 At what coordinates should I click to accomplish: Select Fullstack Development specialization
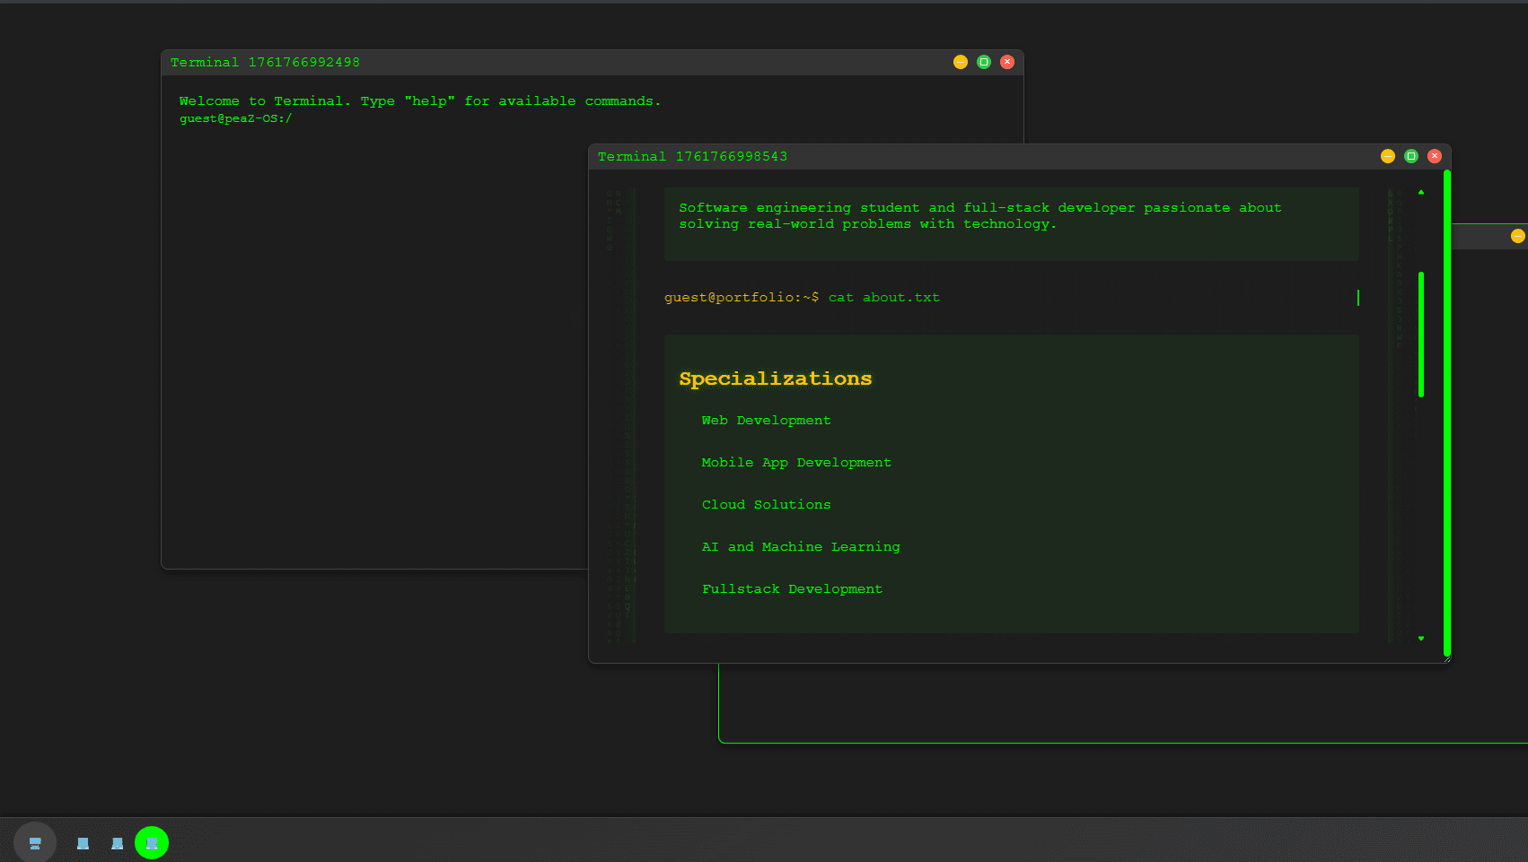click(792, 588)
